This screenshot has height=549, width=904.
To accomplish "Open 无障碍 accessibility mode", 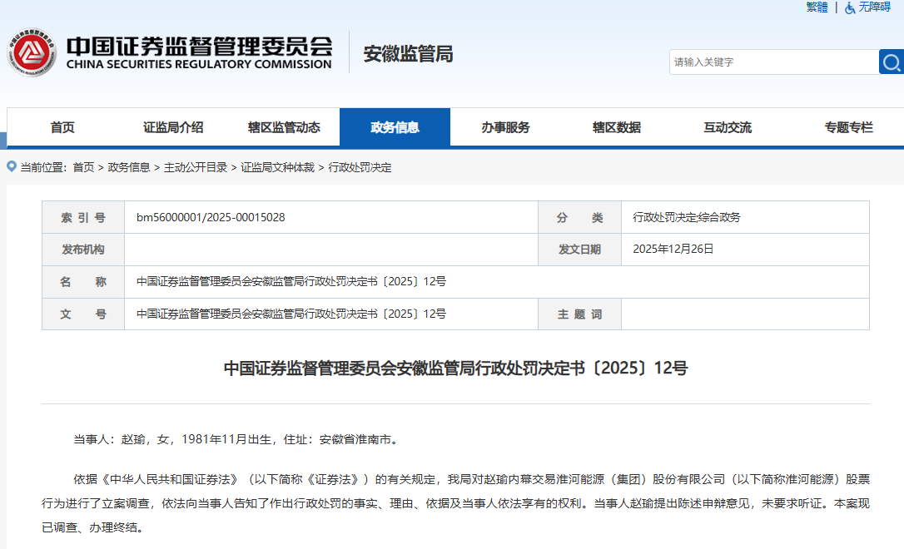I will (877, 7).
